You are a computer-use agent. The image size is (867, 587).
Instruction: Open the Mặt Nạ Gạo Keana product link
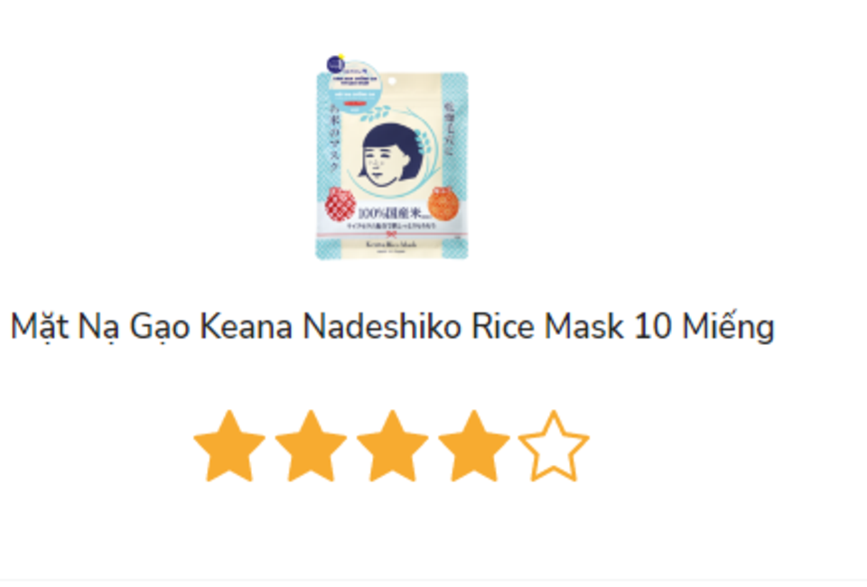click(x=392, y=327)
